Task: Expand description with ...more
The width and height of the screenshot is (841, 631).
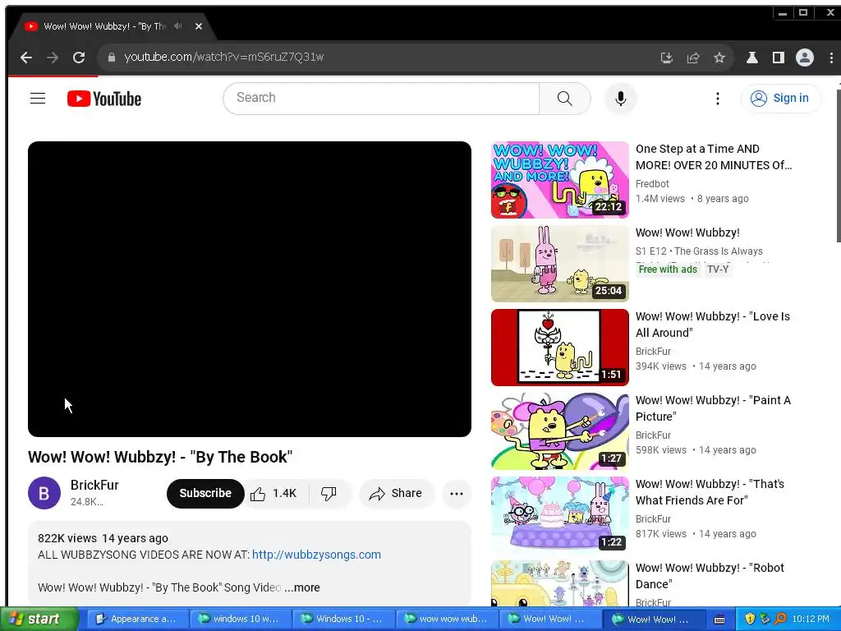Action: coord(302,587)
